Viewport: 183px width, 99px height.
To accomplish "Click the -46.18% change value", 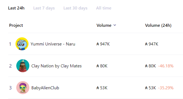I will pos(166,66).
